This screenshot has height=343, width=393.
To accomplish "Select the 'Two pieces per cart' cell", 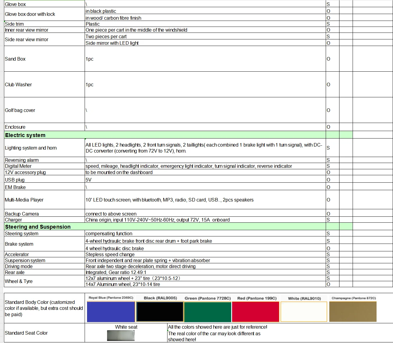I will pos(205,36).
